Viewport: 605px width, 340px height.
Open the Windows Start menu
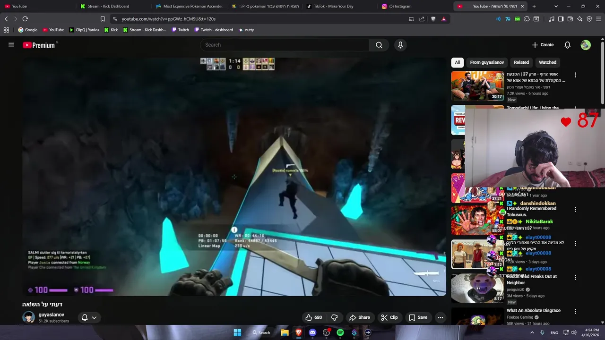(x=237, y=332)
